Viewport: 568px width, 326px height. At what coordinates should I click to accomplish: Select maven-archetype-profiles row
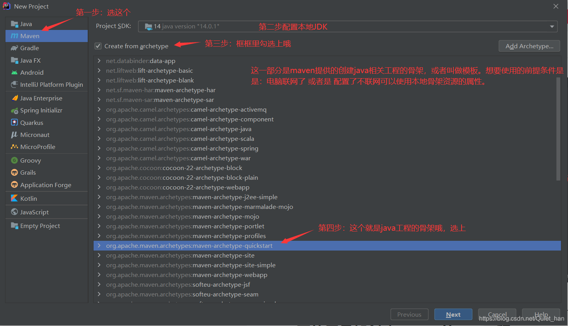(x=327, y=236)
